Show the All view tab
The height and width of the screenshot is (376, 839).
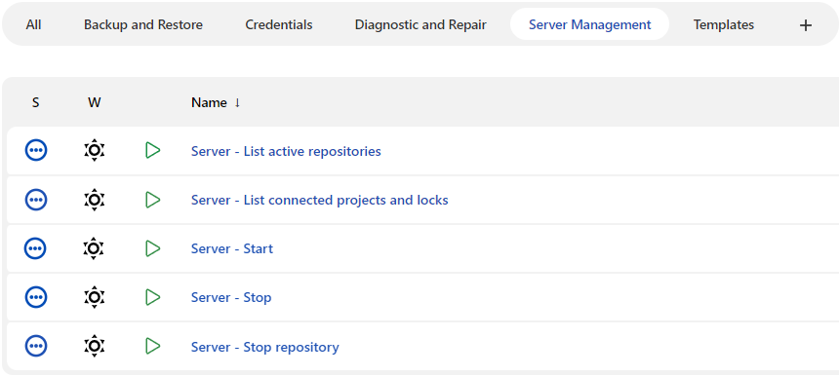pos(33,24)
